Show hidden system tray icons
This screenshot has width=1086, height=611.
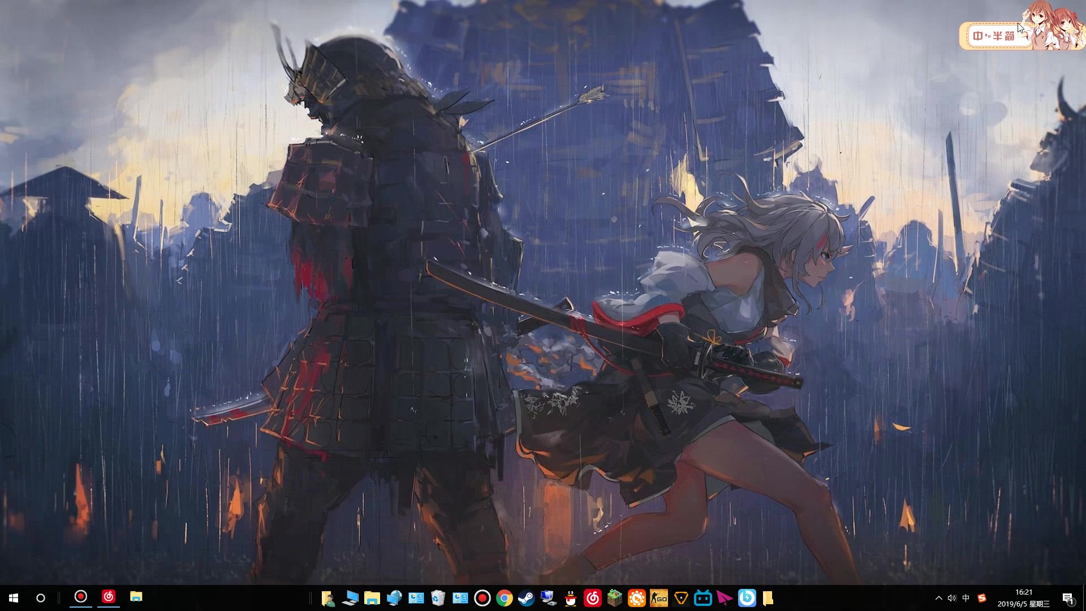point(939,598)
